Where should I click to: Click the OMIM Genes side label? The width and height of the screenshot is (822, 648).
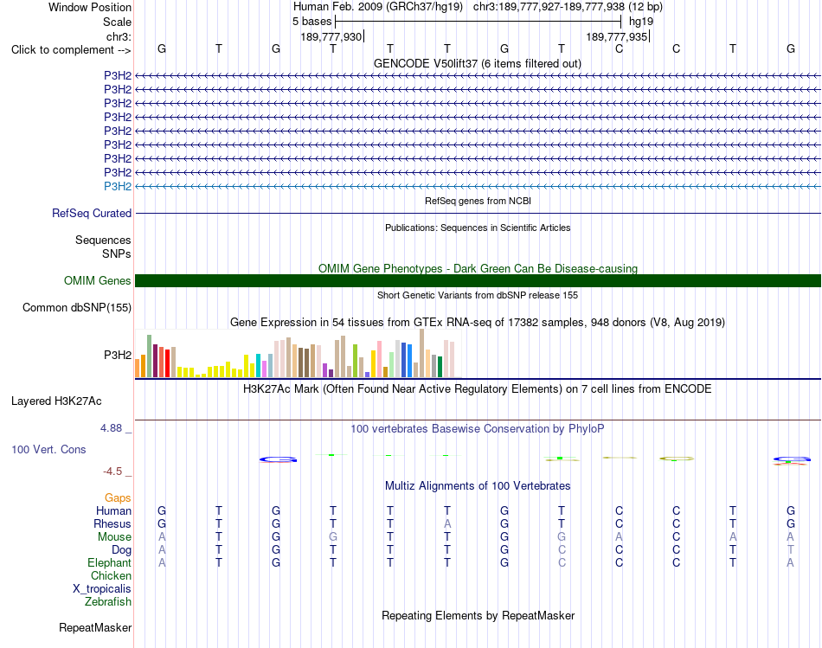pyautogui.click(x=98, y=280)
